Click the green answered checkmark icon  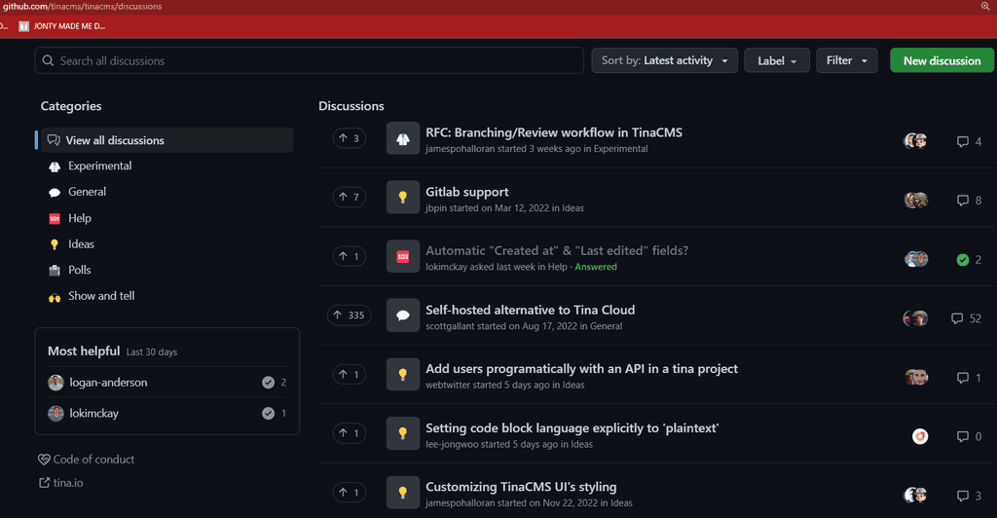tap(962, 260)
